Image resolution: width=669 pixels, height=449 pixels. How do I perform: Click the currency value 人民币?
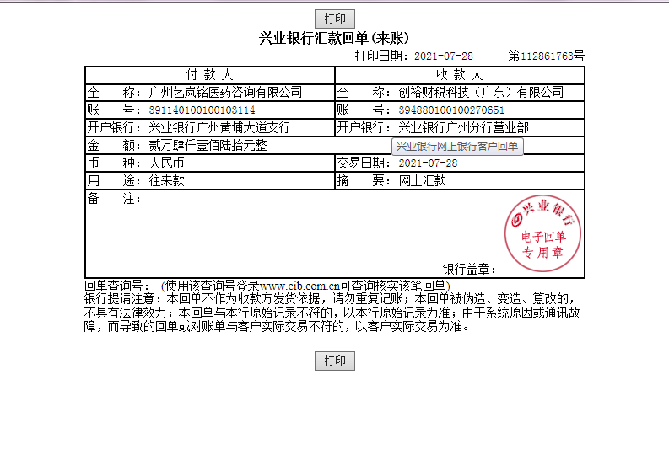(x=166, y=163)
